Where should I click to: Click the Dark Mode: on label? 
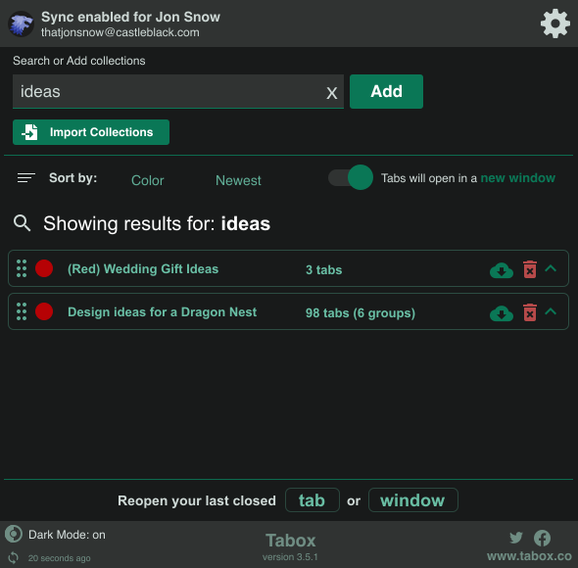[x=67, y=535]
